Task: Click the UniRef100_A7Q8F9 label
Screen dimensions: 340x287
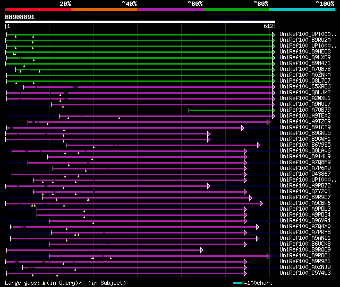Action: coord(305,163)
